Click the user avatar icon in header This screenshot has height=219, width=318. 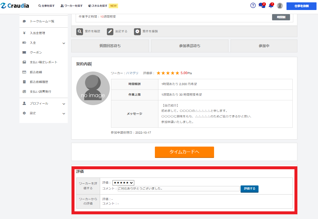click(x=280, y=6)
